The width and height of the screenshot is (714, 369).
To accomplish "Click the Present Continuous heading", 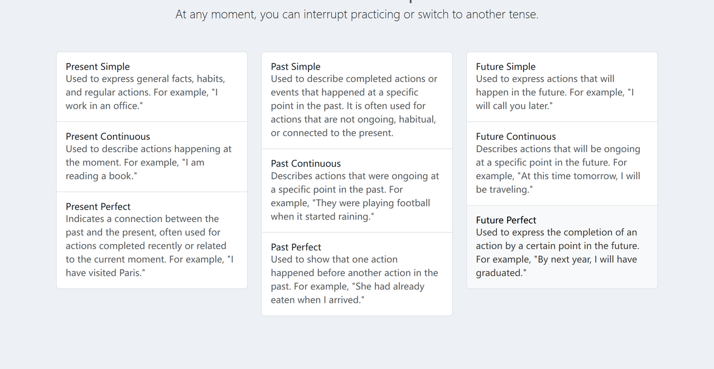I will [x=108, y=137].
